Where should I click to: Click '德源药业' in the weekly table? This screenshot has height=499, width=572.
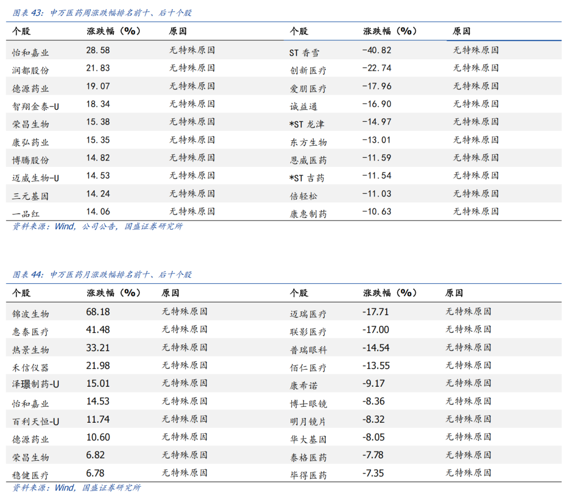coord(30,88)
